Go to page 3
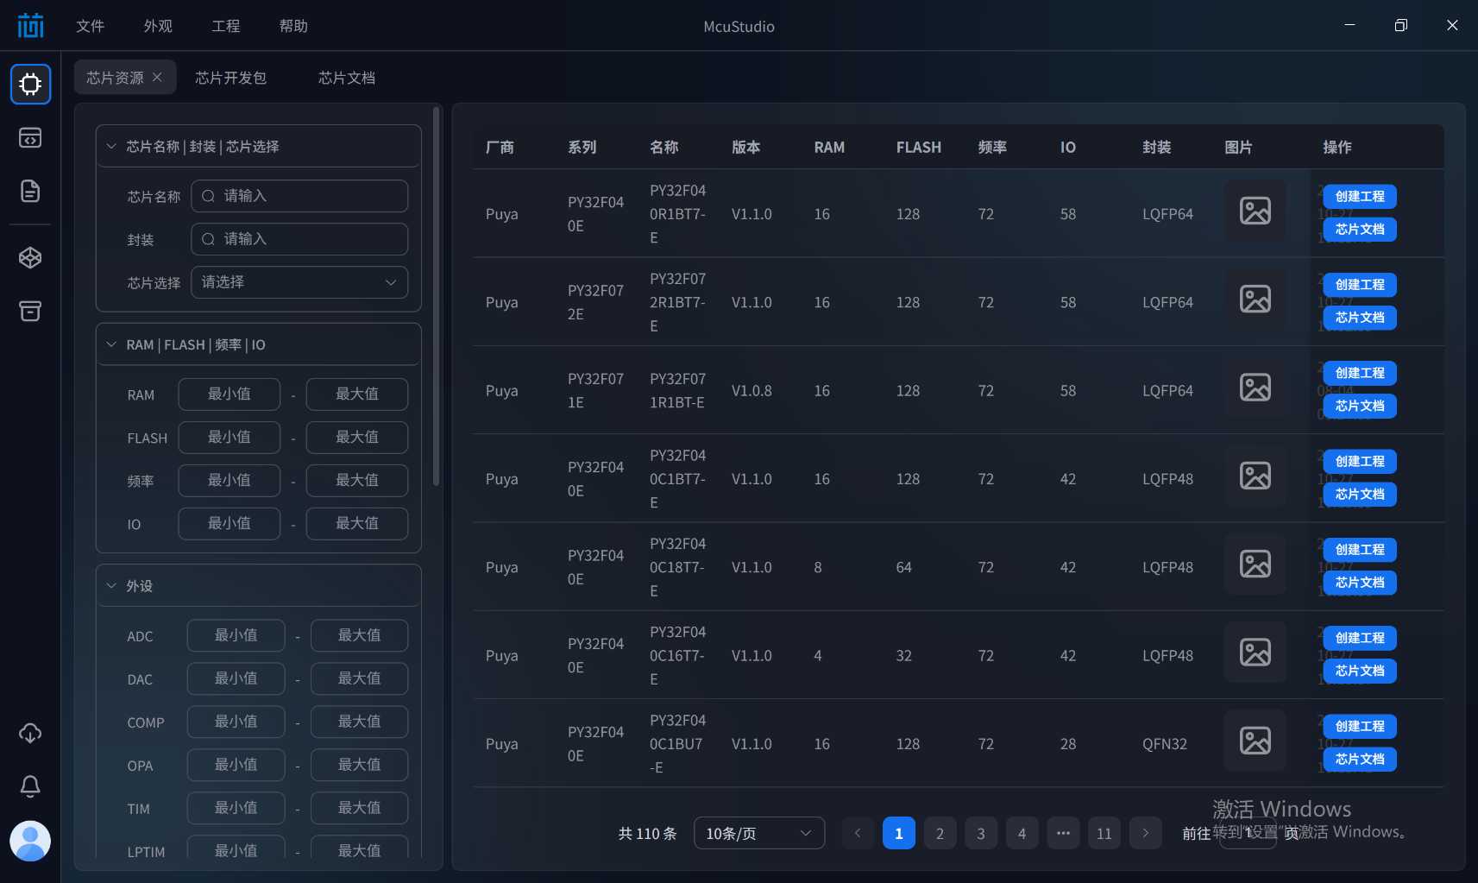 (x=981, y=833)
